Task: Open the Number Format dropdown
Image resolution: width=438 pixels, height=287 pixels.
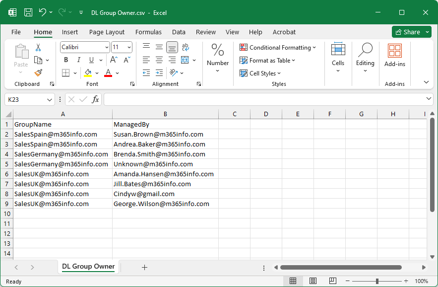Action: click(218, 70)
